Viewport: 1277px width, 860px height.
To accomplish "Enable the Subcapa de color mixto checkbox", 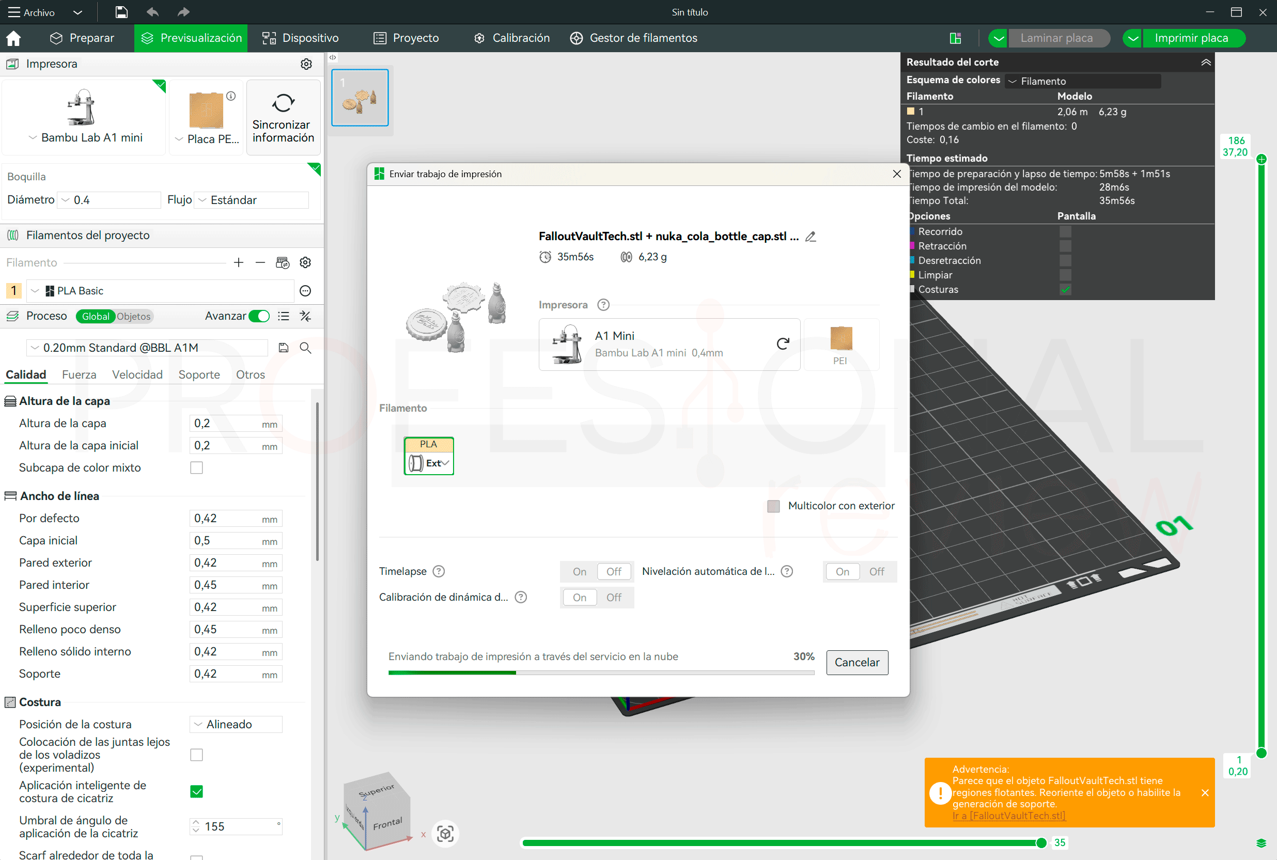I will 196,468.
